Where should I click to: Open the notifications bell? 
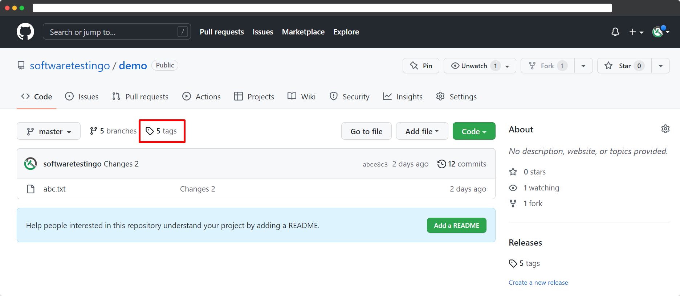coord(615,32)
